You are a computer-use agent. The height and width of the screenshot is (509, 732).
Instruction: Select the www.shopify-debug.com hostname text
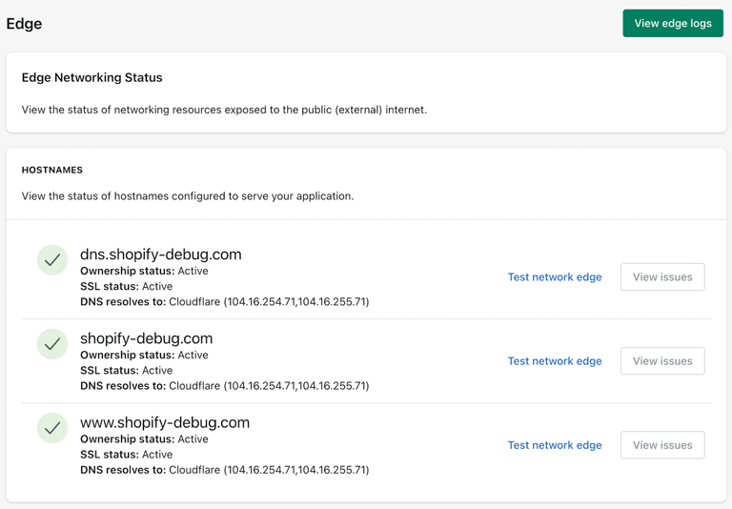pyautogui.click(x=165, y=422)
